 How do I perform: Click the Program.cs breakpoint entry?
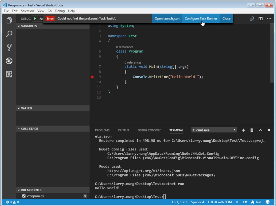(x=53, y=196)
